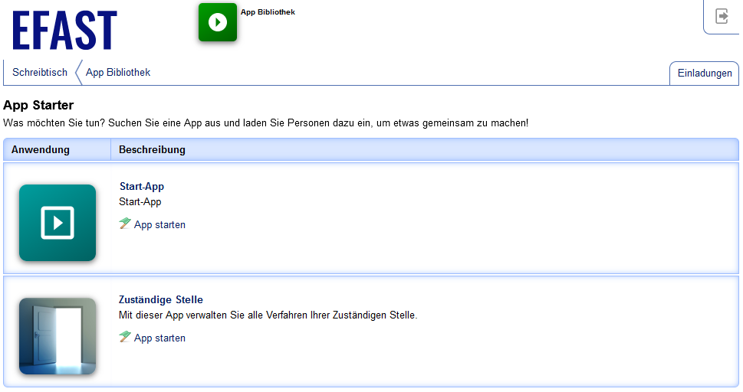Click the App Starter heading
This screenshot has height=392, width=743.
click(38, 106)
